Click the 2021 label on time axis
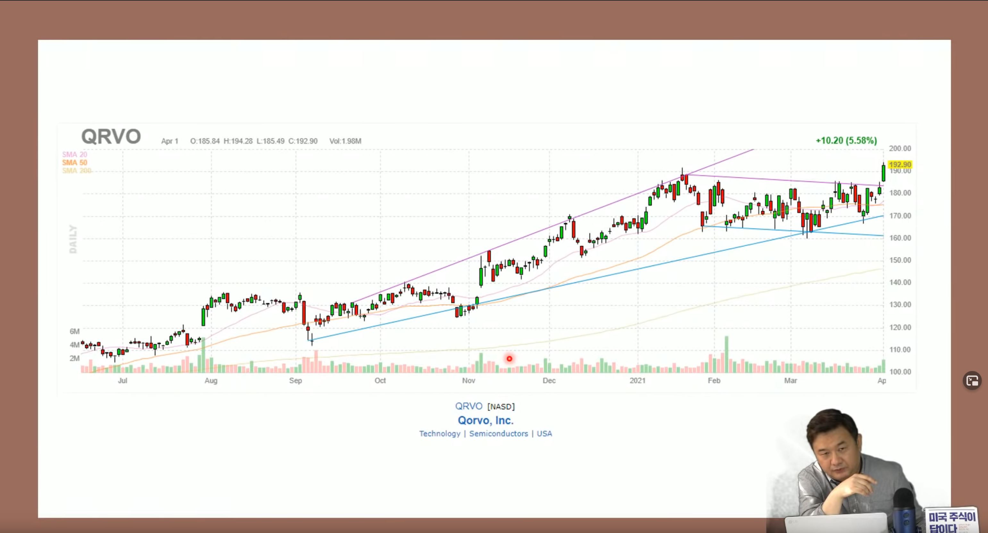This screenshot has width=988, height=533. click(x=637, y=381)
